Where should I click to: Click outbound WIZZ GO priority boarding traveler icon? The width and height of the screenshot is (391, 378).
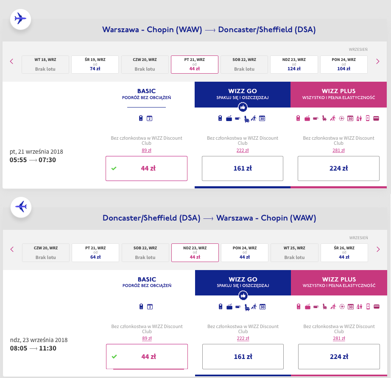click(x=254, y=119)
